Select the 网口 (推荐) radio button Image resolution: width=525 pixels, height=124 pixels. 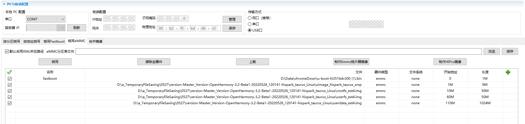[249, 18]
